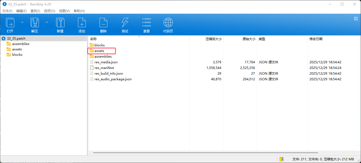Click the 新建 (New archive) icon
The image size is (361, 163).
60,23
